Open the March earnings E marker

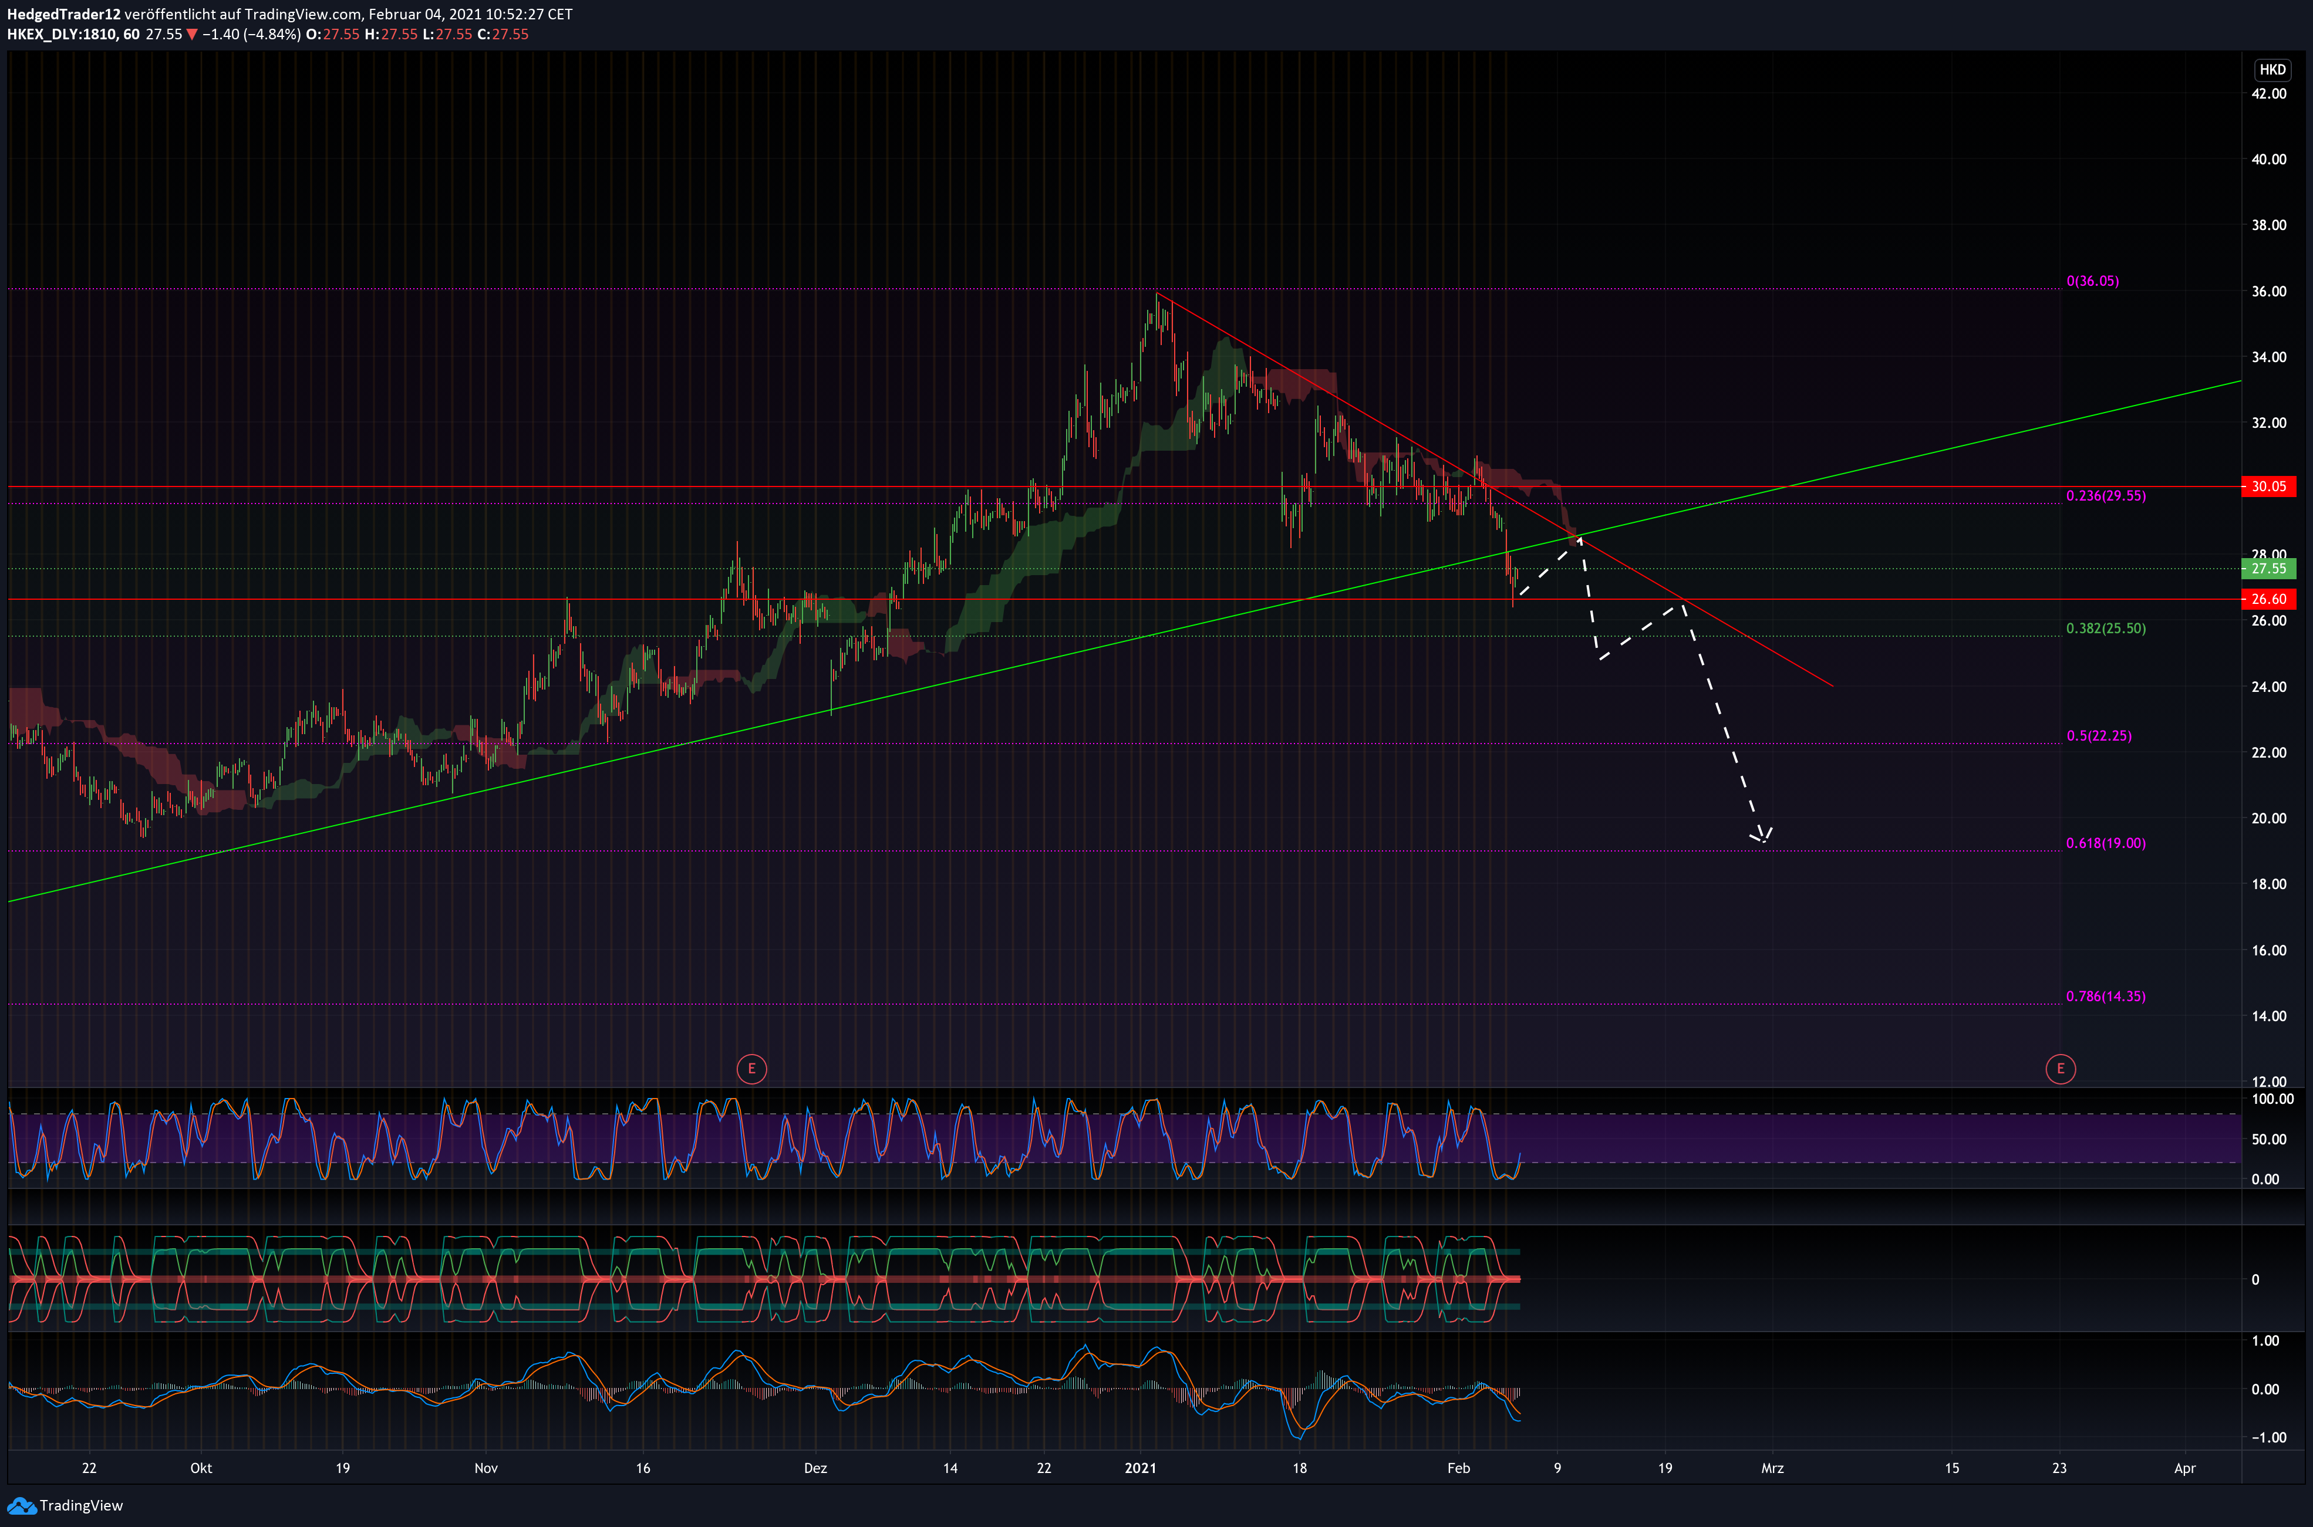[2060, 1068]
